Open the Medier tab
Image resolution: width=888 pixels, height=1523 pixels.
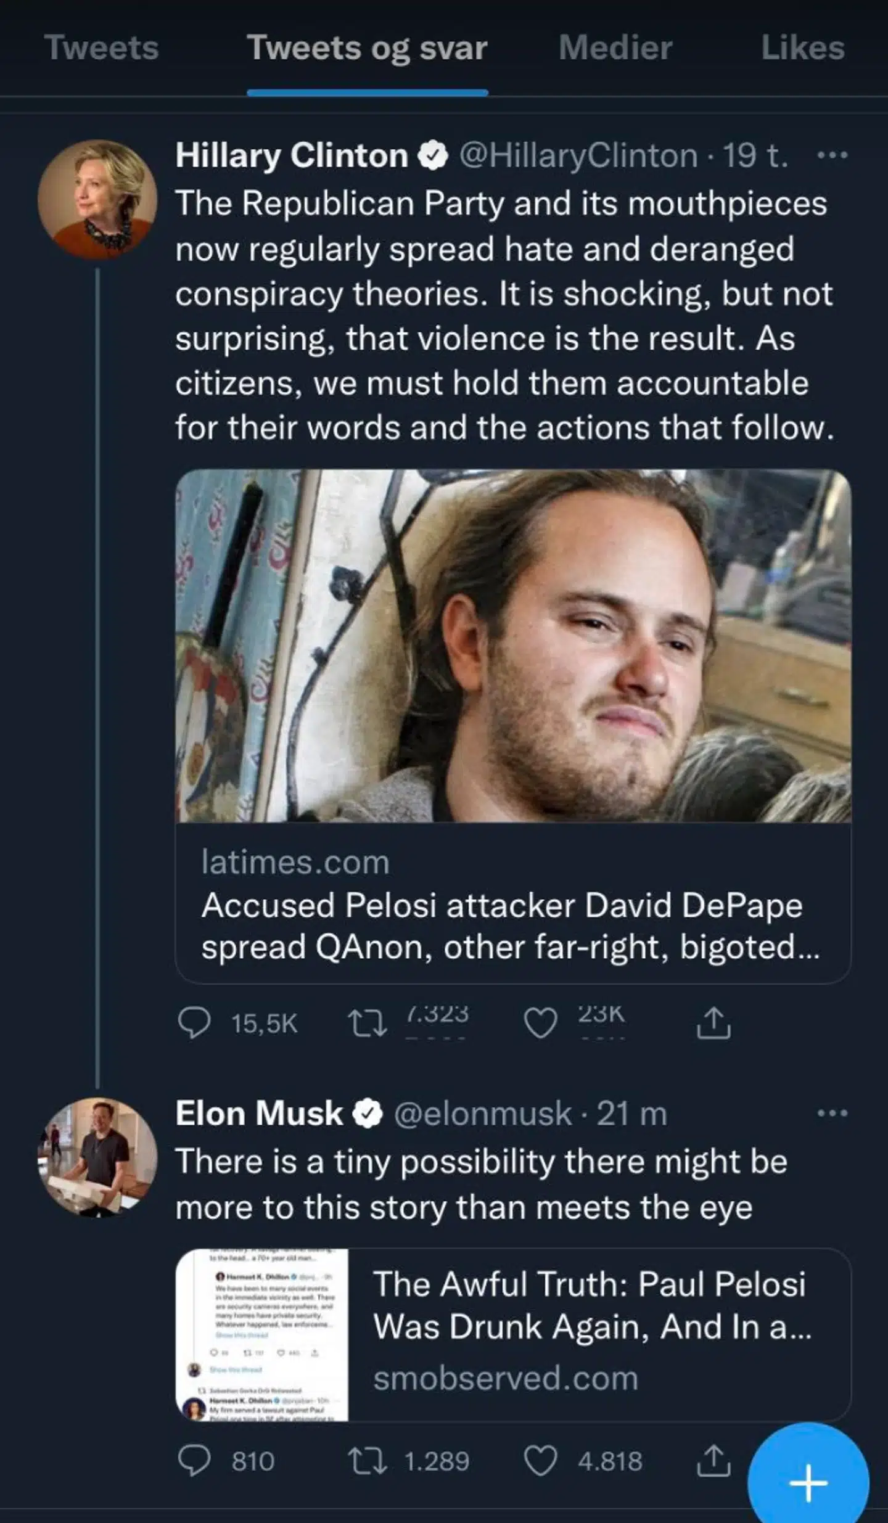(615, 48)
